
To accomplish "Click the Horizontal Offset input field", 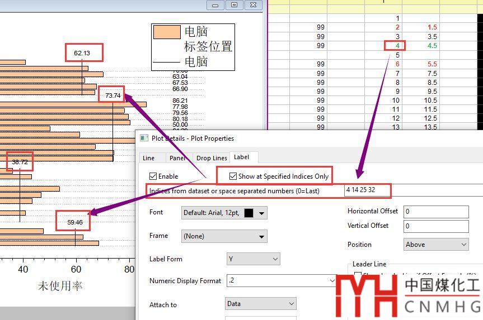I will point(435,212).
